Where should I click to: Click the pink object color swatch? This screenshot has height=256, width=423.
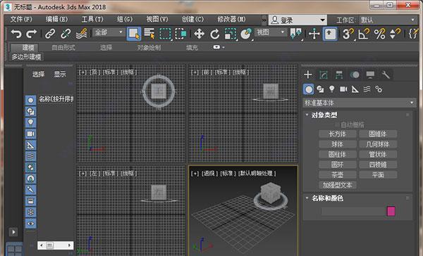[391, 211]
